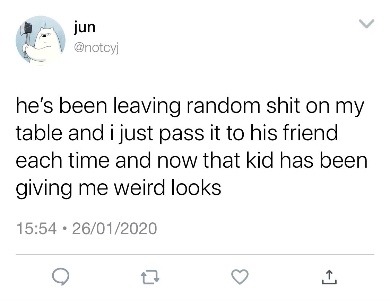Click the first line starting "he's been leaving"

[190, 106]
